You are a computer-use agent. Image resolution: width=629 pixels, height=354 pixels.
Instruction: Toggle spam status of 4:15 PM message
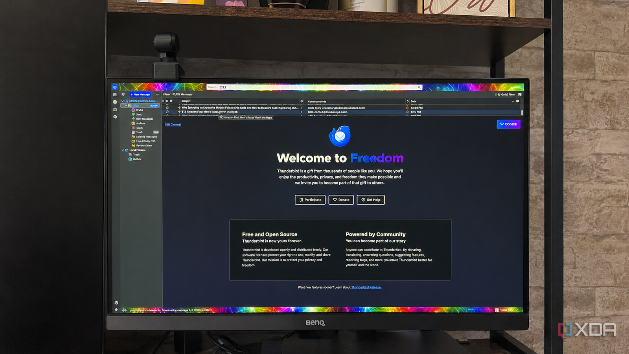pos(407,112)
